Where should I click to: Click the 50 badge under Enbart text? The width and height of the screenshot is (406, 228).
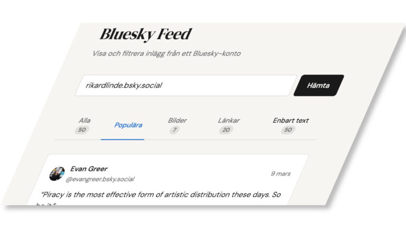click(x=288, y=130)
